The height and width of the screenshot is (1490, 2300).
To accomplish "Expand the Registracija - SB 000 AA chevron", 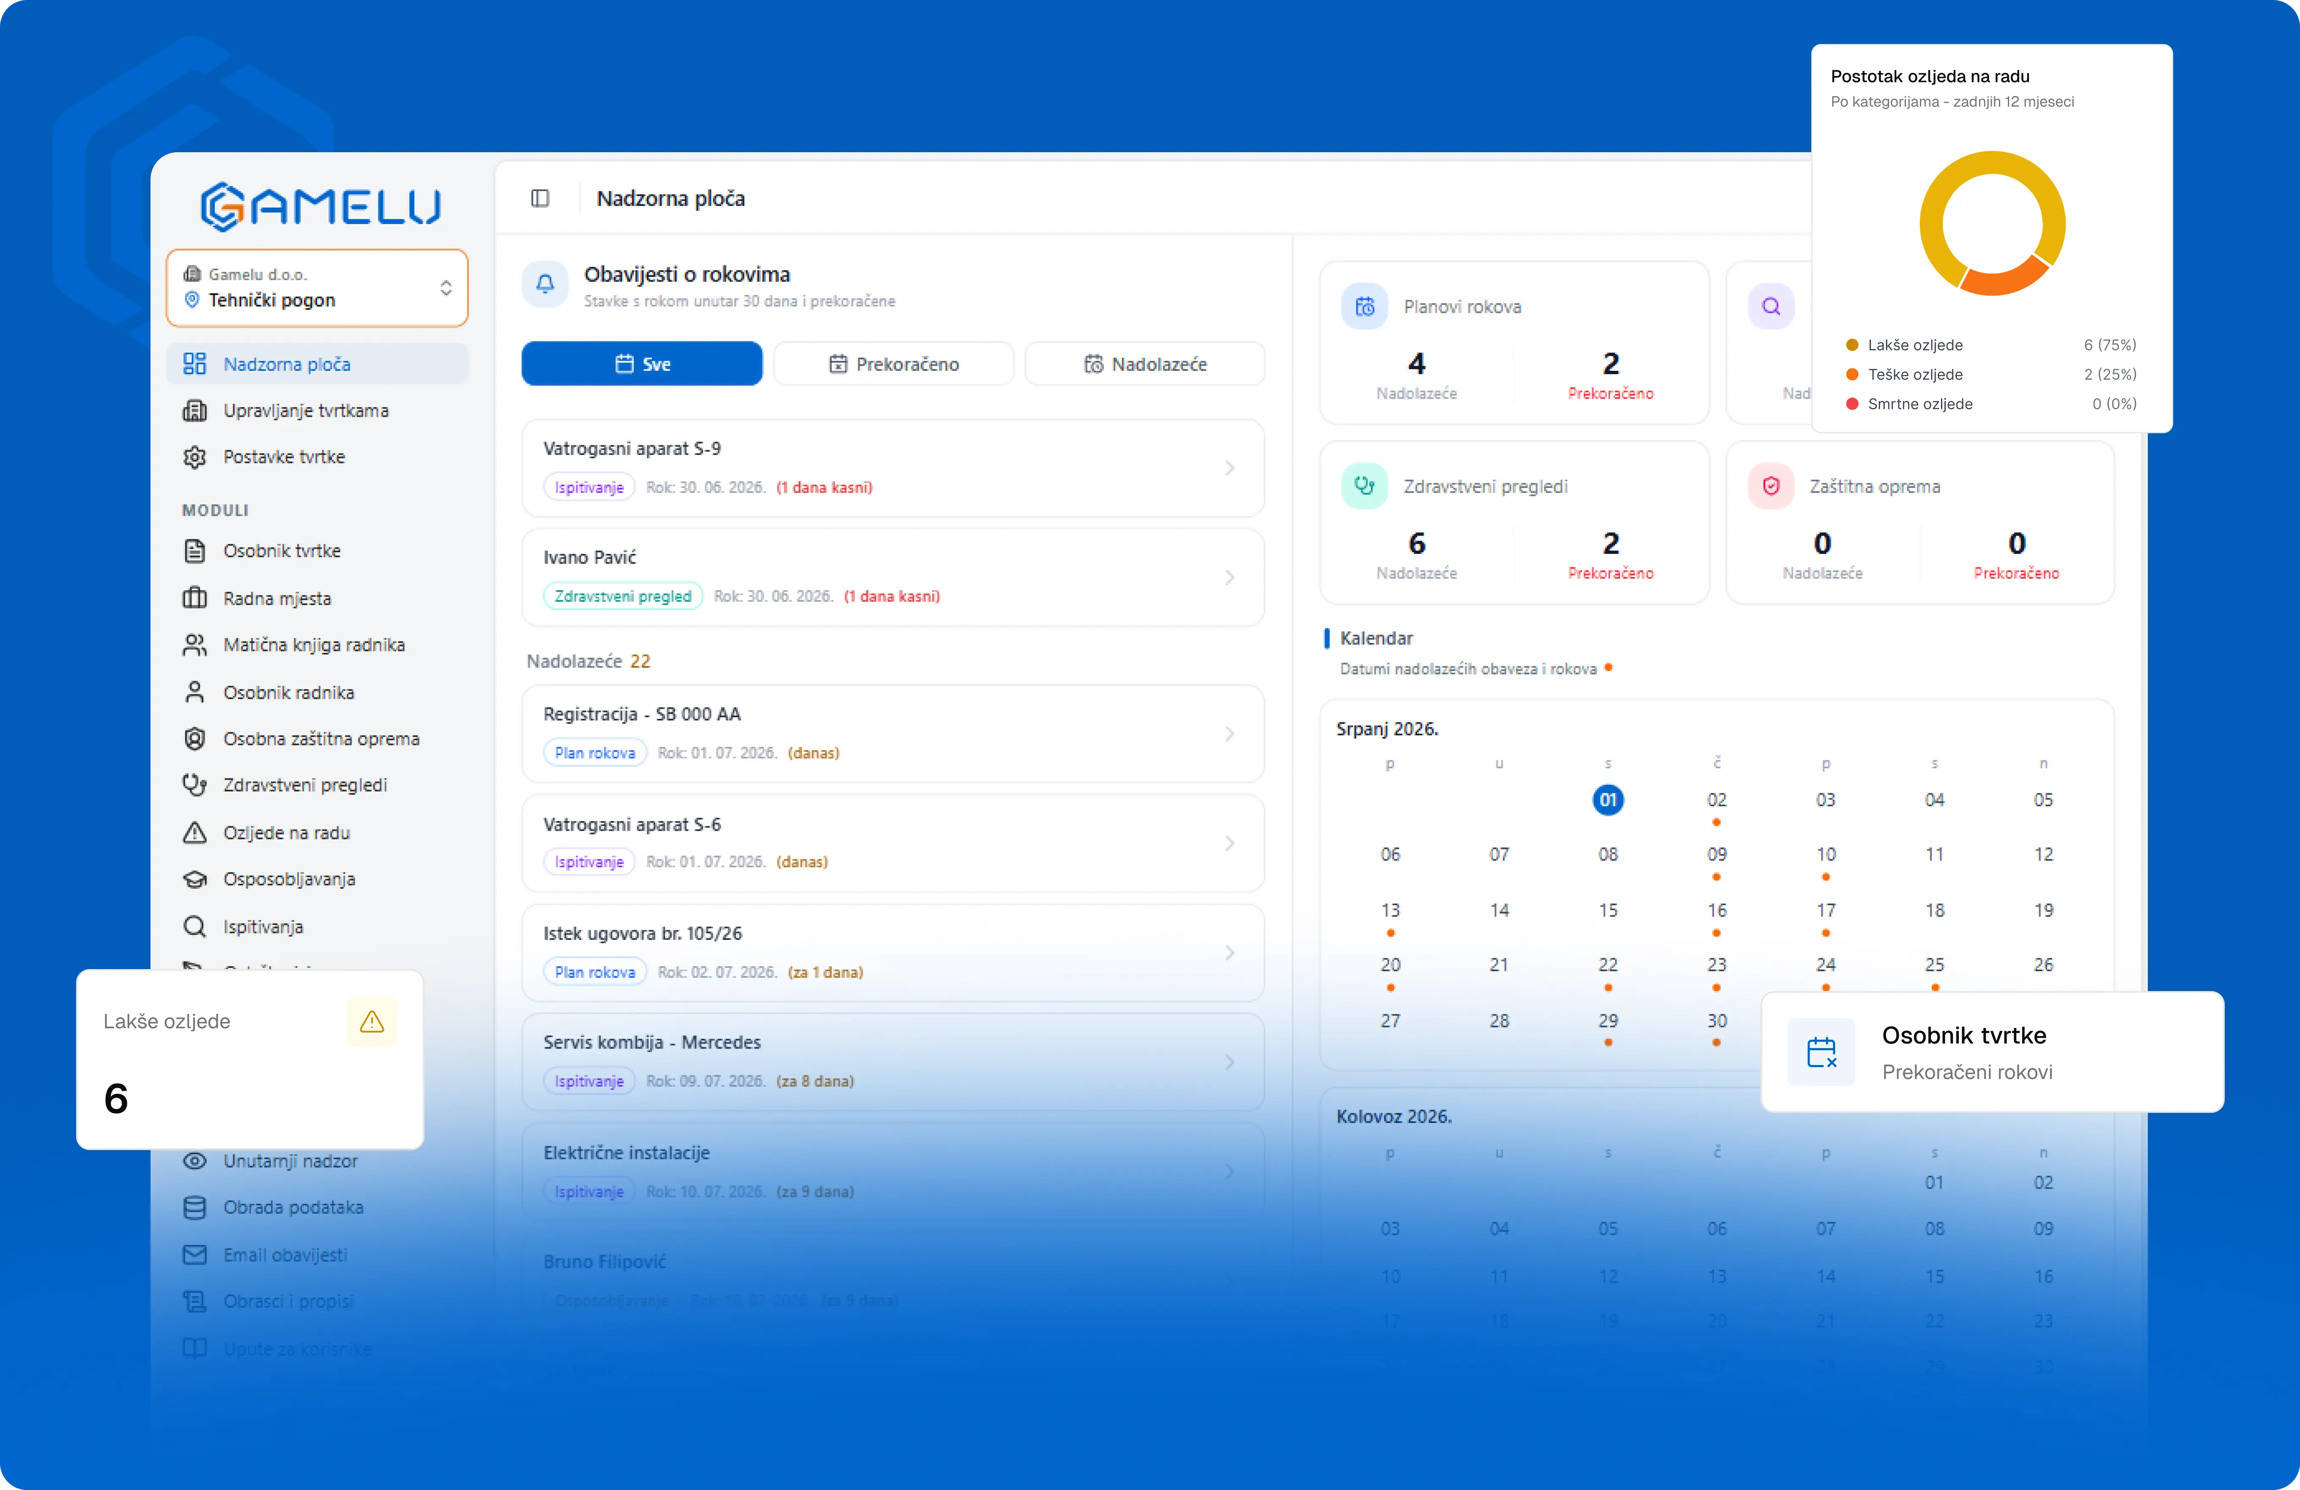I will [1229, 734].
